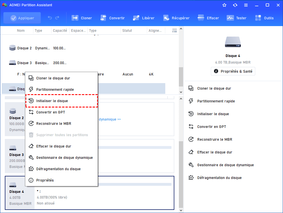Open the Convertir tool
Image resolution: width=283 pixels, height=213 pixels.
click(x=103, y=18)
